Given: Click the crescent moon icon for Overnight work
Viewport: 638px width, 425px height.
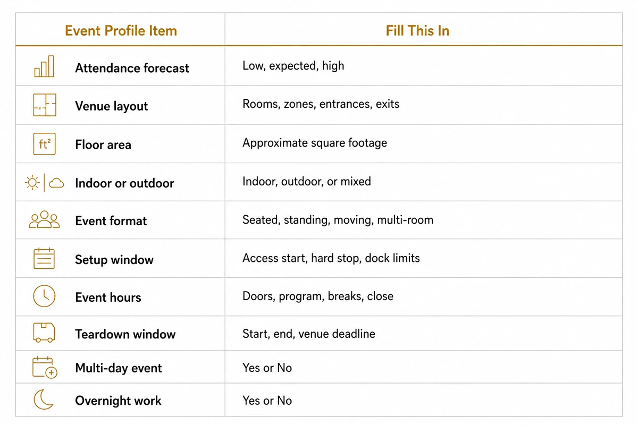Looking at the screenshot, I should 44,399.
